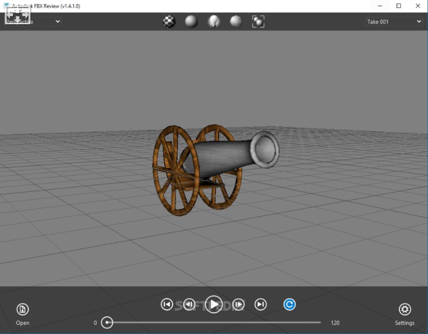The height and width of the screenshot is (334, 428).
Task: Click the frame all objects icon
Action: 258,21
